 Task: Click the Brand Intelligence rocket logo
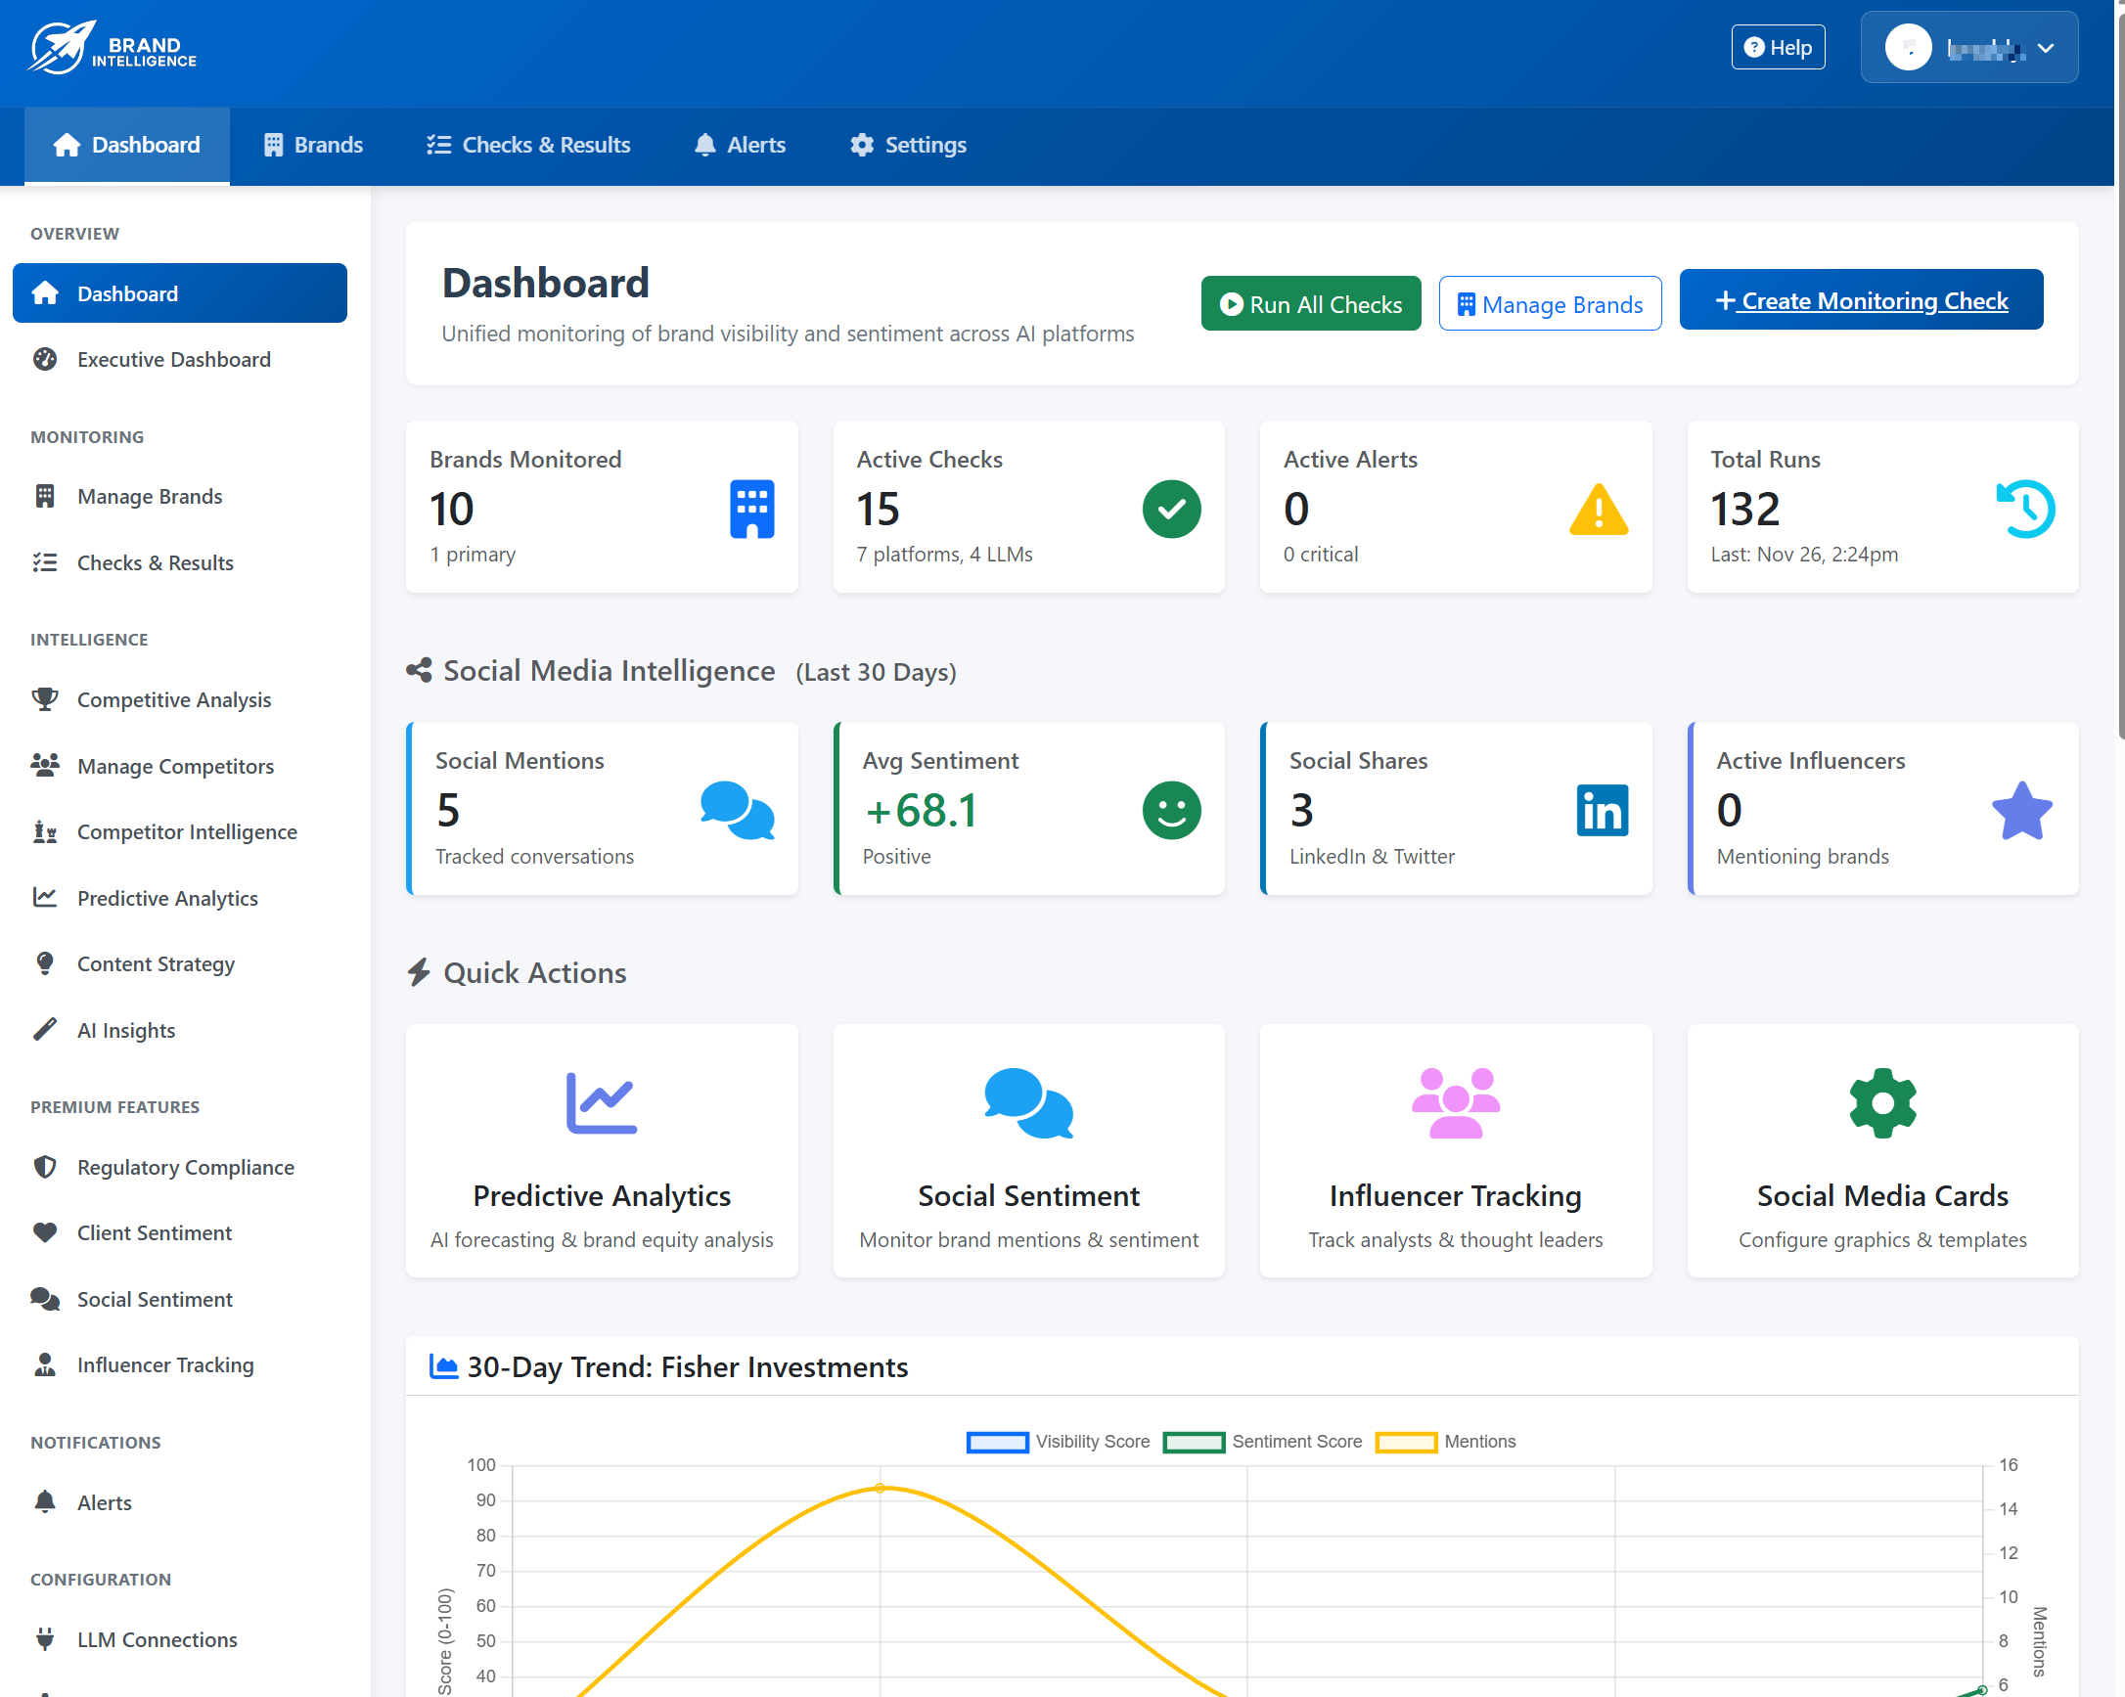tap(61, 46)
